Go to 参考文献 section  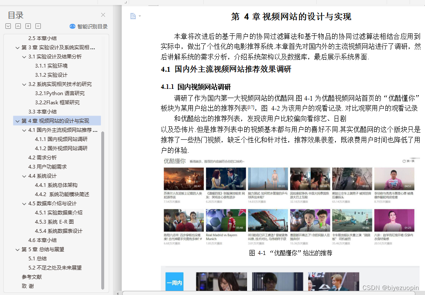[x=32, y=277]
